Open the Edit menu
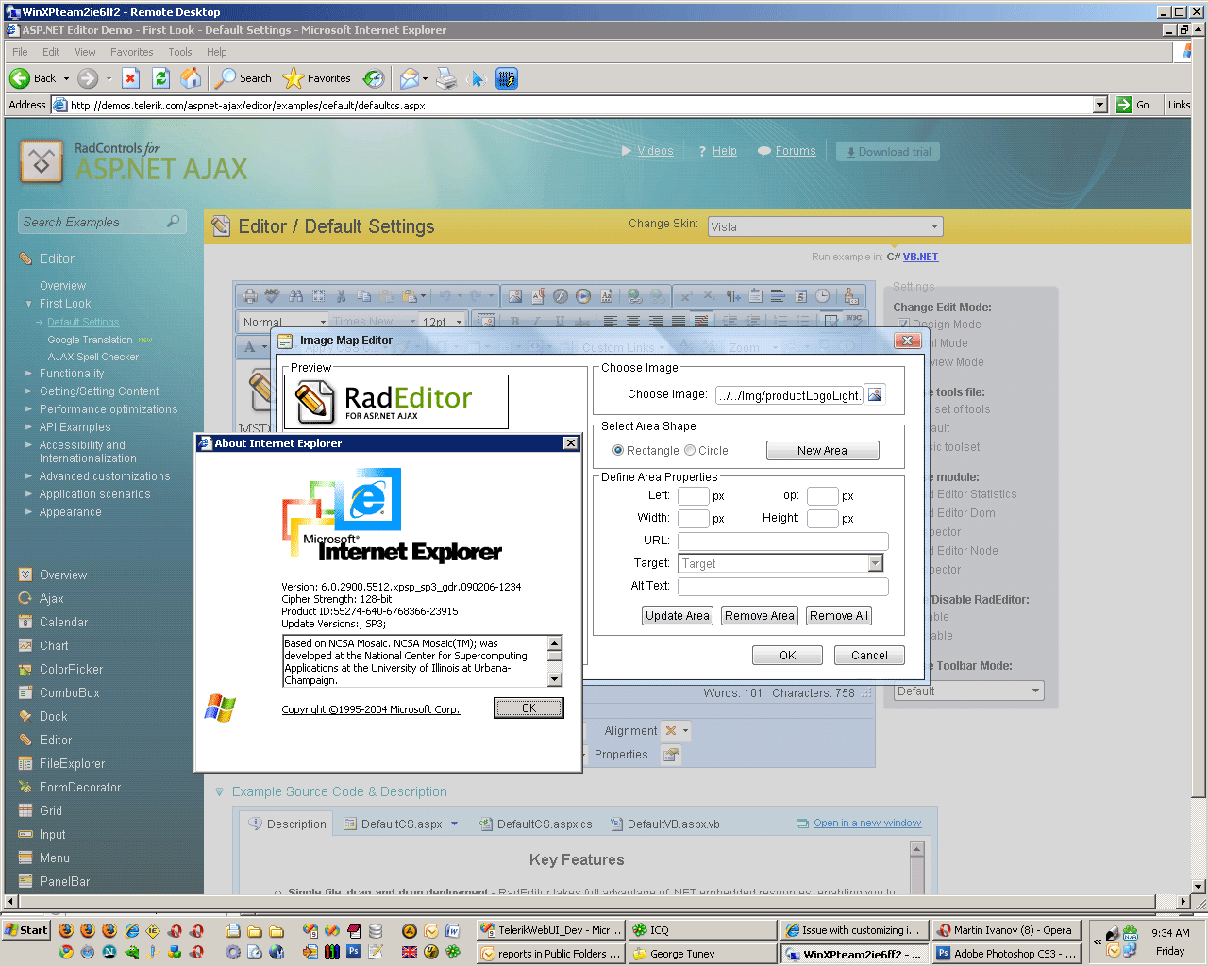The width and height of the screenshot is (1208, 966). coord(51,52)
